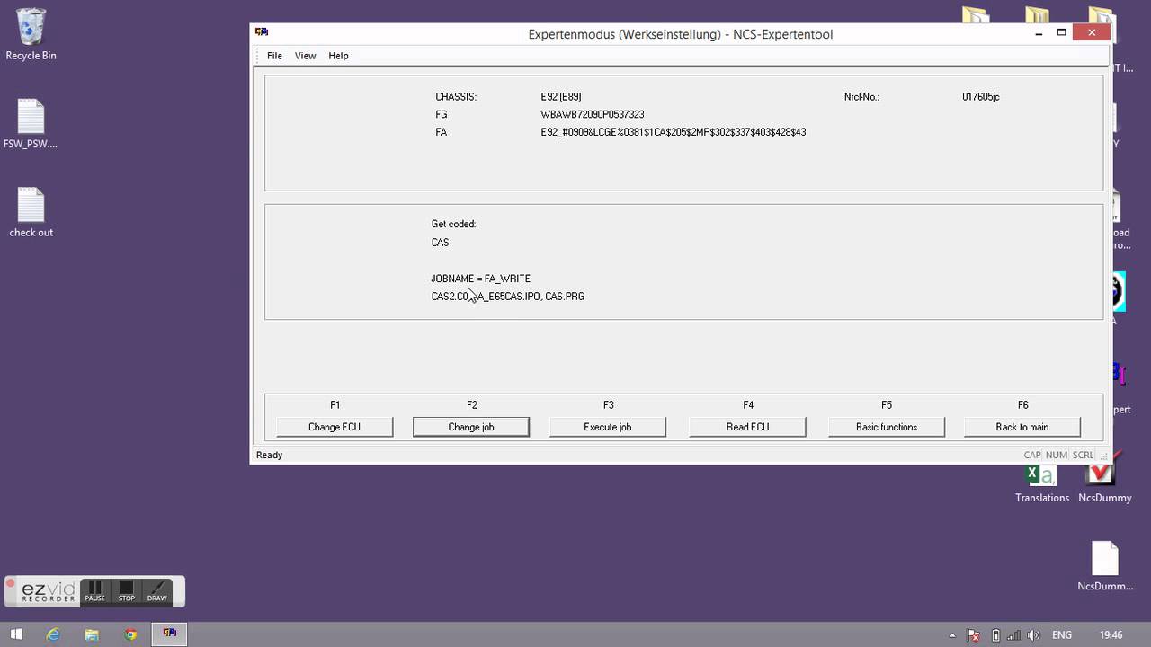The width and height of the screenshot is (1151, 647).
Task: Close the NCS-Expertentool window
Action: click(x=1092, y=33)
